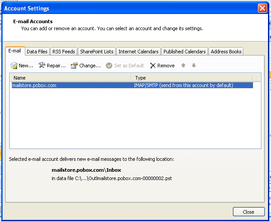Click the Remove button label

[166, 66]
